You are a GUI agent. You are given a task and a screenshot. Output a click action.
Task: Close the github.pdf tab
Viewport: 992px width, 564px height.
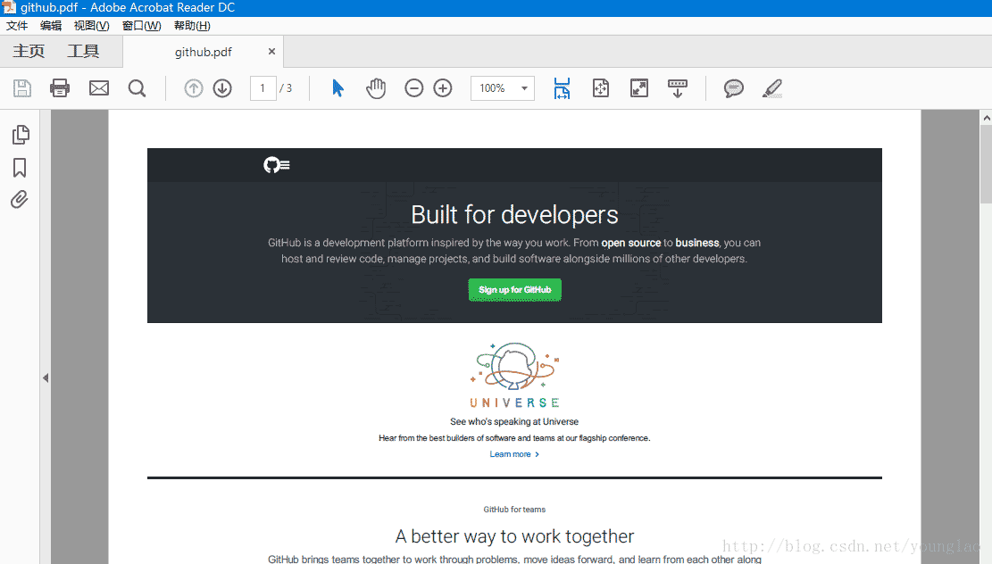pos(271,51)
